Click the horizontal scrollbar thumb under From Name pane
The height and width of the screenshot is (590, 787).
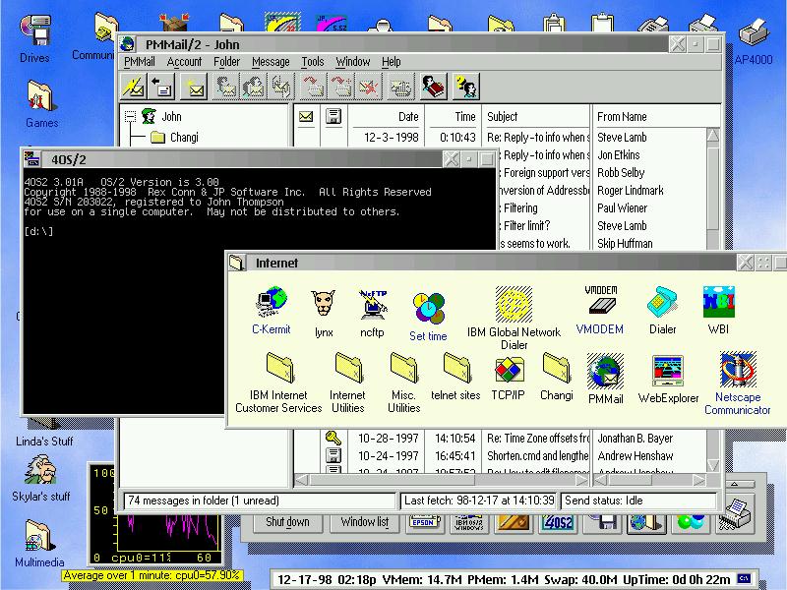(630, 480)
